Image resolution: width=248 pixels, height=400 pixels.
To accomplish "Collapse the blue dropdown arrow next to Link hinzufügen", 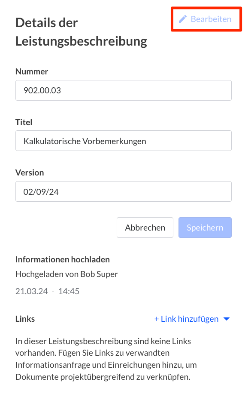I will (227, 319).
